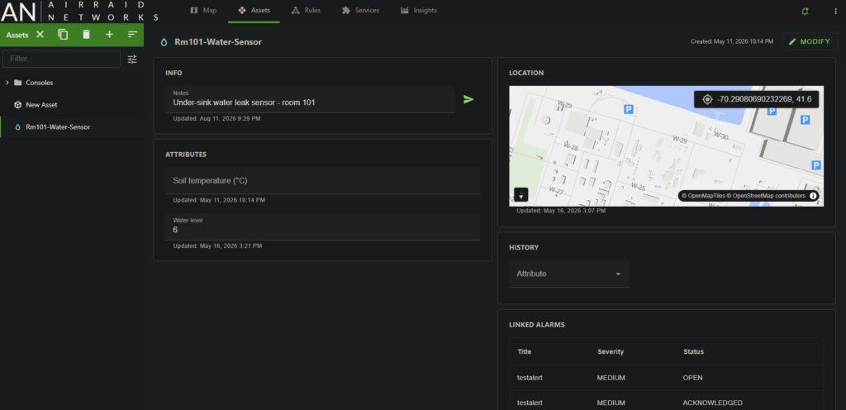Switch to the Map tab
Image resolution: width=846 pixels, height=410 pixels.
click(x=203, y=11)
